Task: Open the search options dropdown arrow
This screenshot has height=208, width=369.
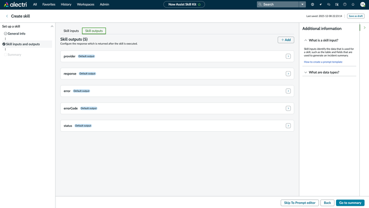Action: pos(302,4)
